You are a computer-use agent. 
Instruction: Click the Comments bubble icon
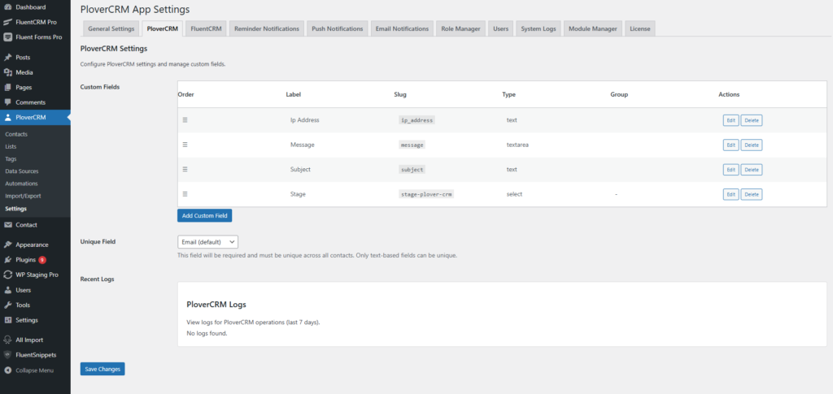7,102
